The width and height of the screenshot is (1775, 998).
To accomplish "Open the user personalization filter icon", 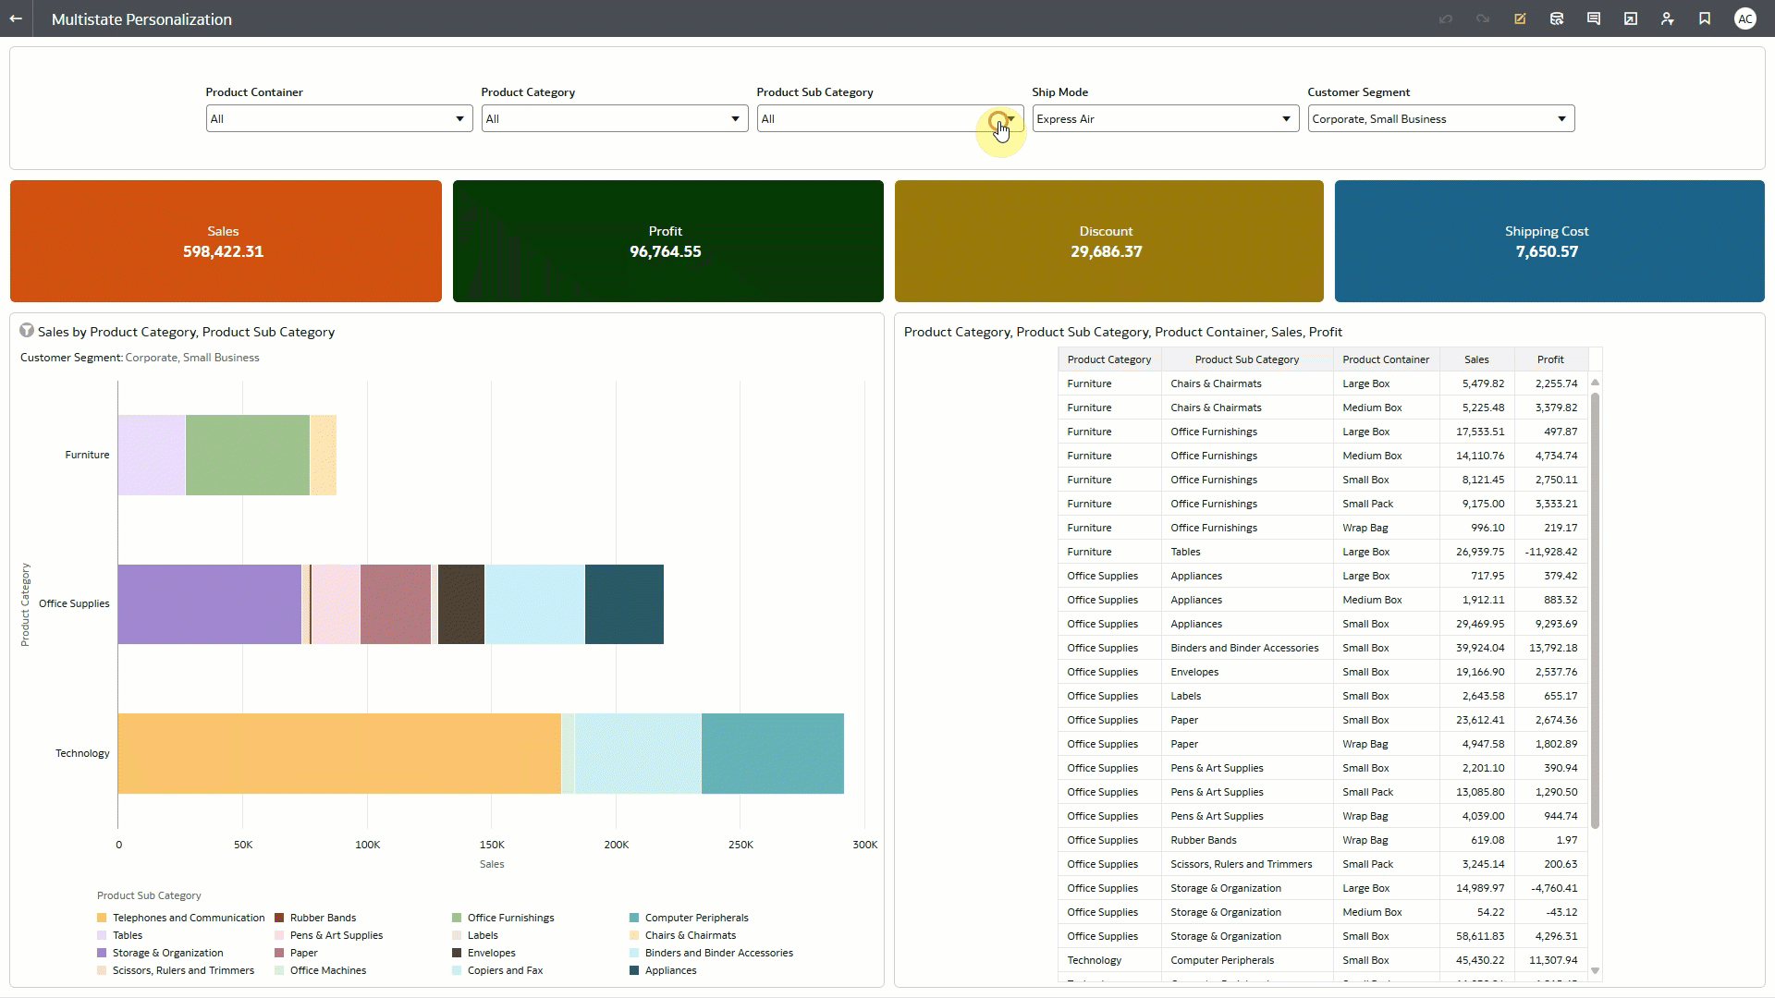I will (x=1668, y=18).
